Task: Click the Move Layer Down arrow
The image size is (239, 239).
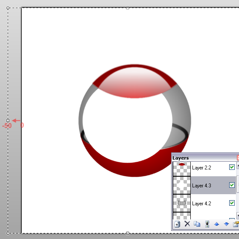Action: (227, 224)
